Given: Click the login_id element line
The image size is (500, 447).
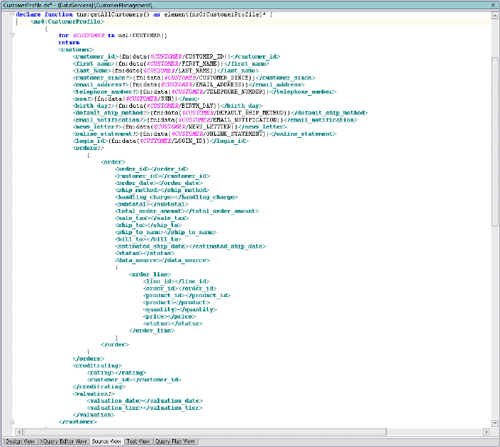Looking at the screenshot, I should (161, 141).
